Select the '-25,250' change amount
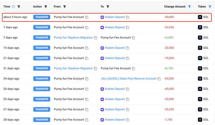This screenshot has width=215, height=125. tap(169, 109)
